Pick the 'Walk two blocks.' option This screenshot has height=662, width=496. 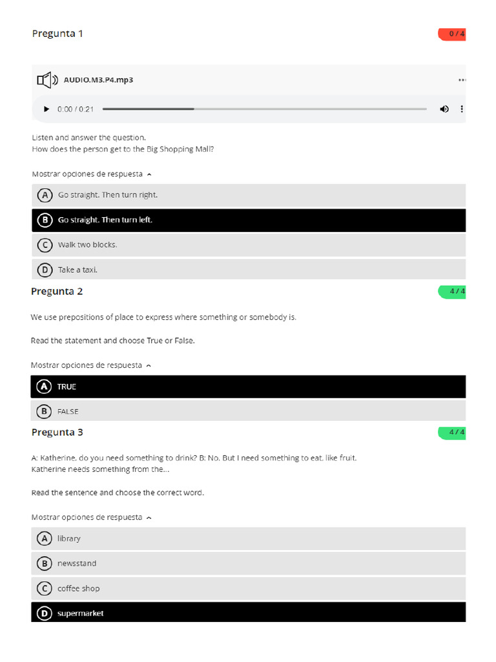(249, 245)
